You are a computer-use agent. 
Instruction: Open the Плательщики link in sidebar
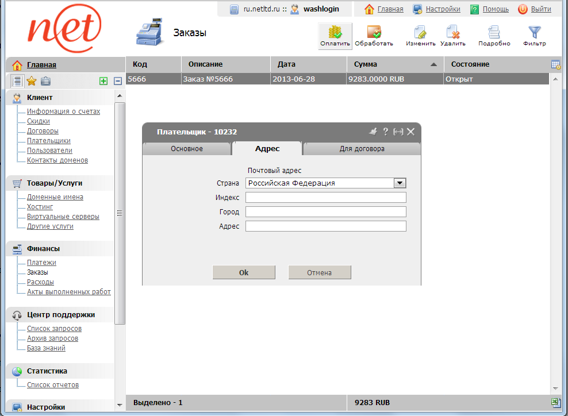coord(49,141)
